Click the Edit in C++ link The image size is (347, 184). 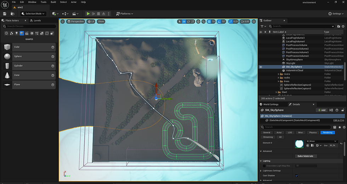click(339, 121)
